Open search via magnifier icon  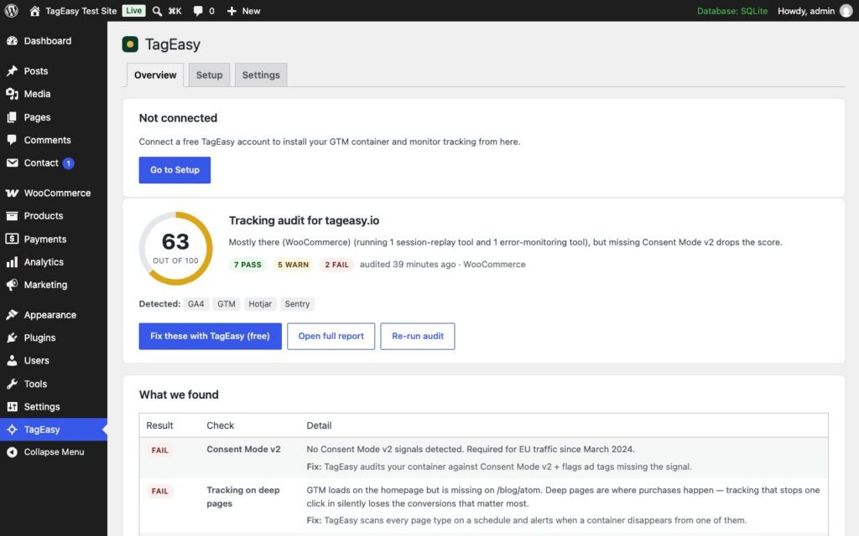coord(157,11)
